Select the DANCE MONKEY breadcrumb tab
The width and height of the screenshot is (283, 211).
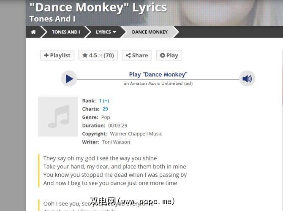pyautogui.click(x=150, y=32)
